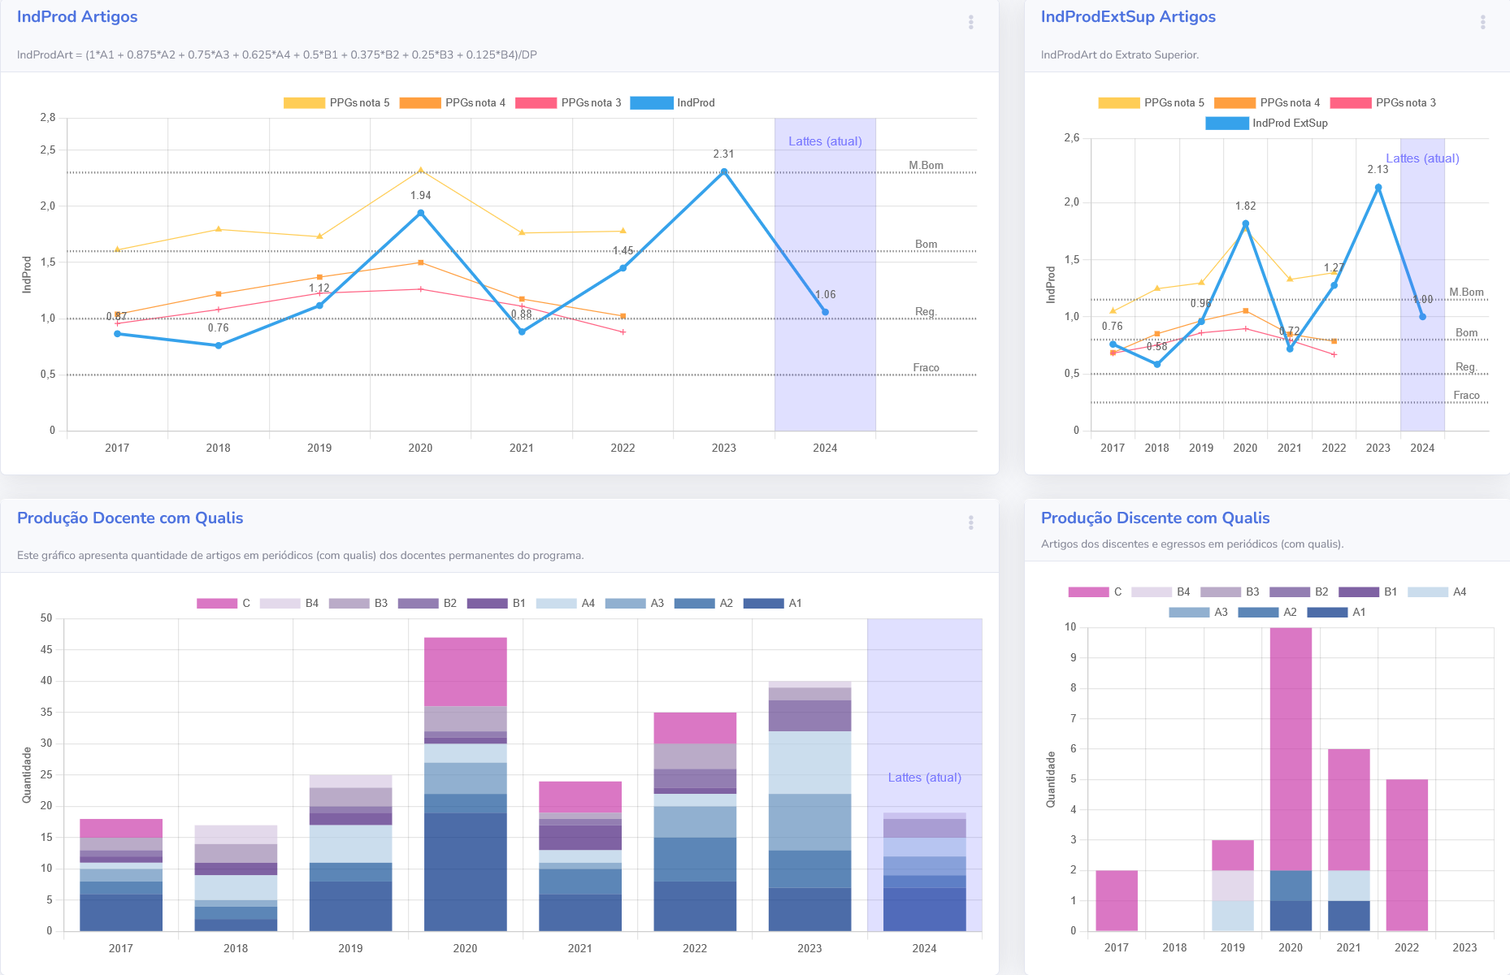Click the 2.13 IndProd ExtSup point for 2023
Viewport: 1510px width, 975px height.
[1378, 188]
